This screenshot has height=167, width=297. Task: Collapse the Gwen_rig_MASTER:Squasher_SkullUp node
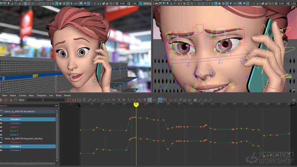pyautogui.click(x=2, y=138)
